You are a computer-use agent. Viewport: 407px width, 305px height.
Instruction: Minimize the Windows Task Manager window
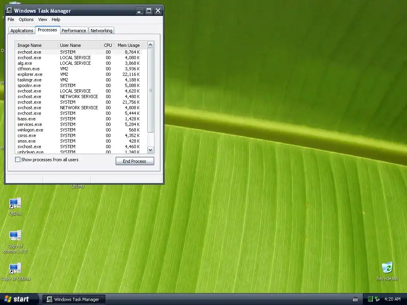[140, 11]
